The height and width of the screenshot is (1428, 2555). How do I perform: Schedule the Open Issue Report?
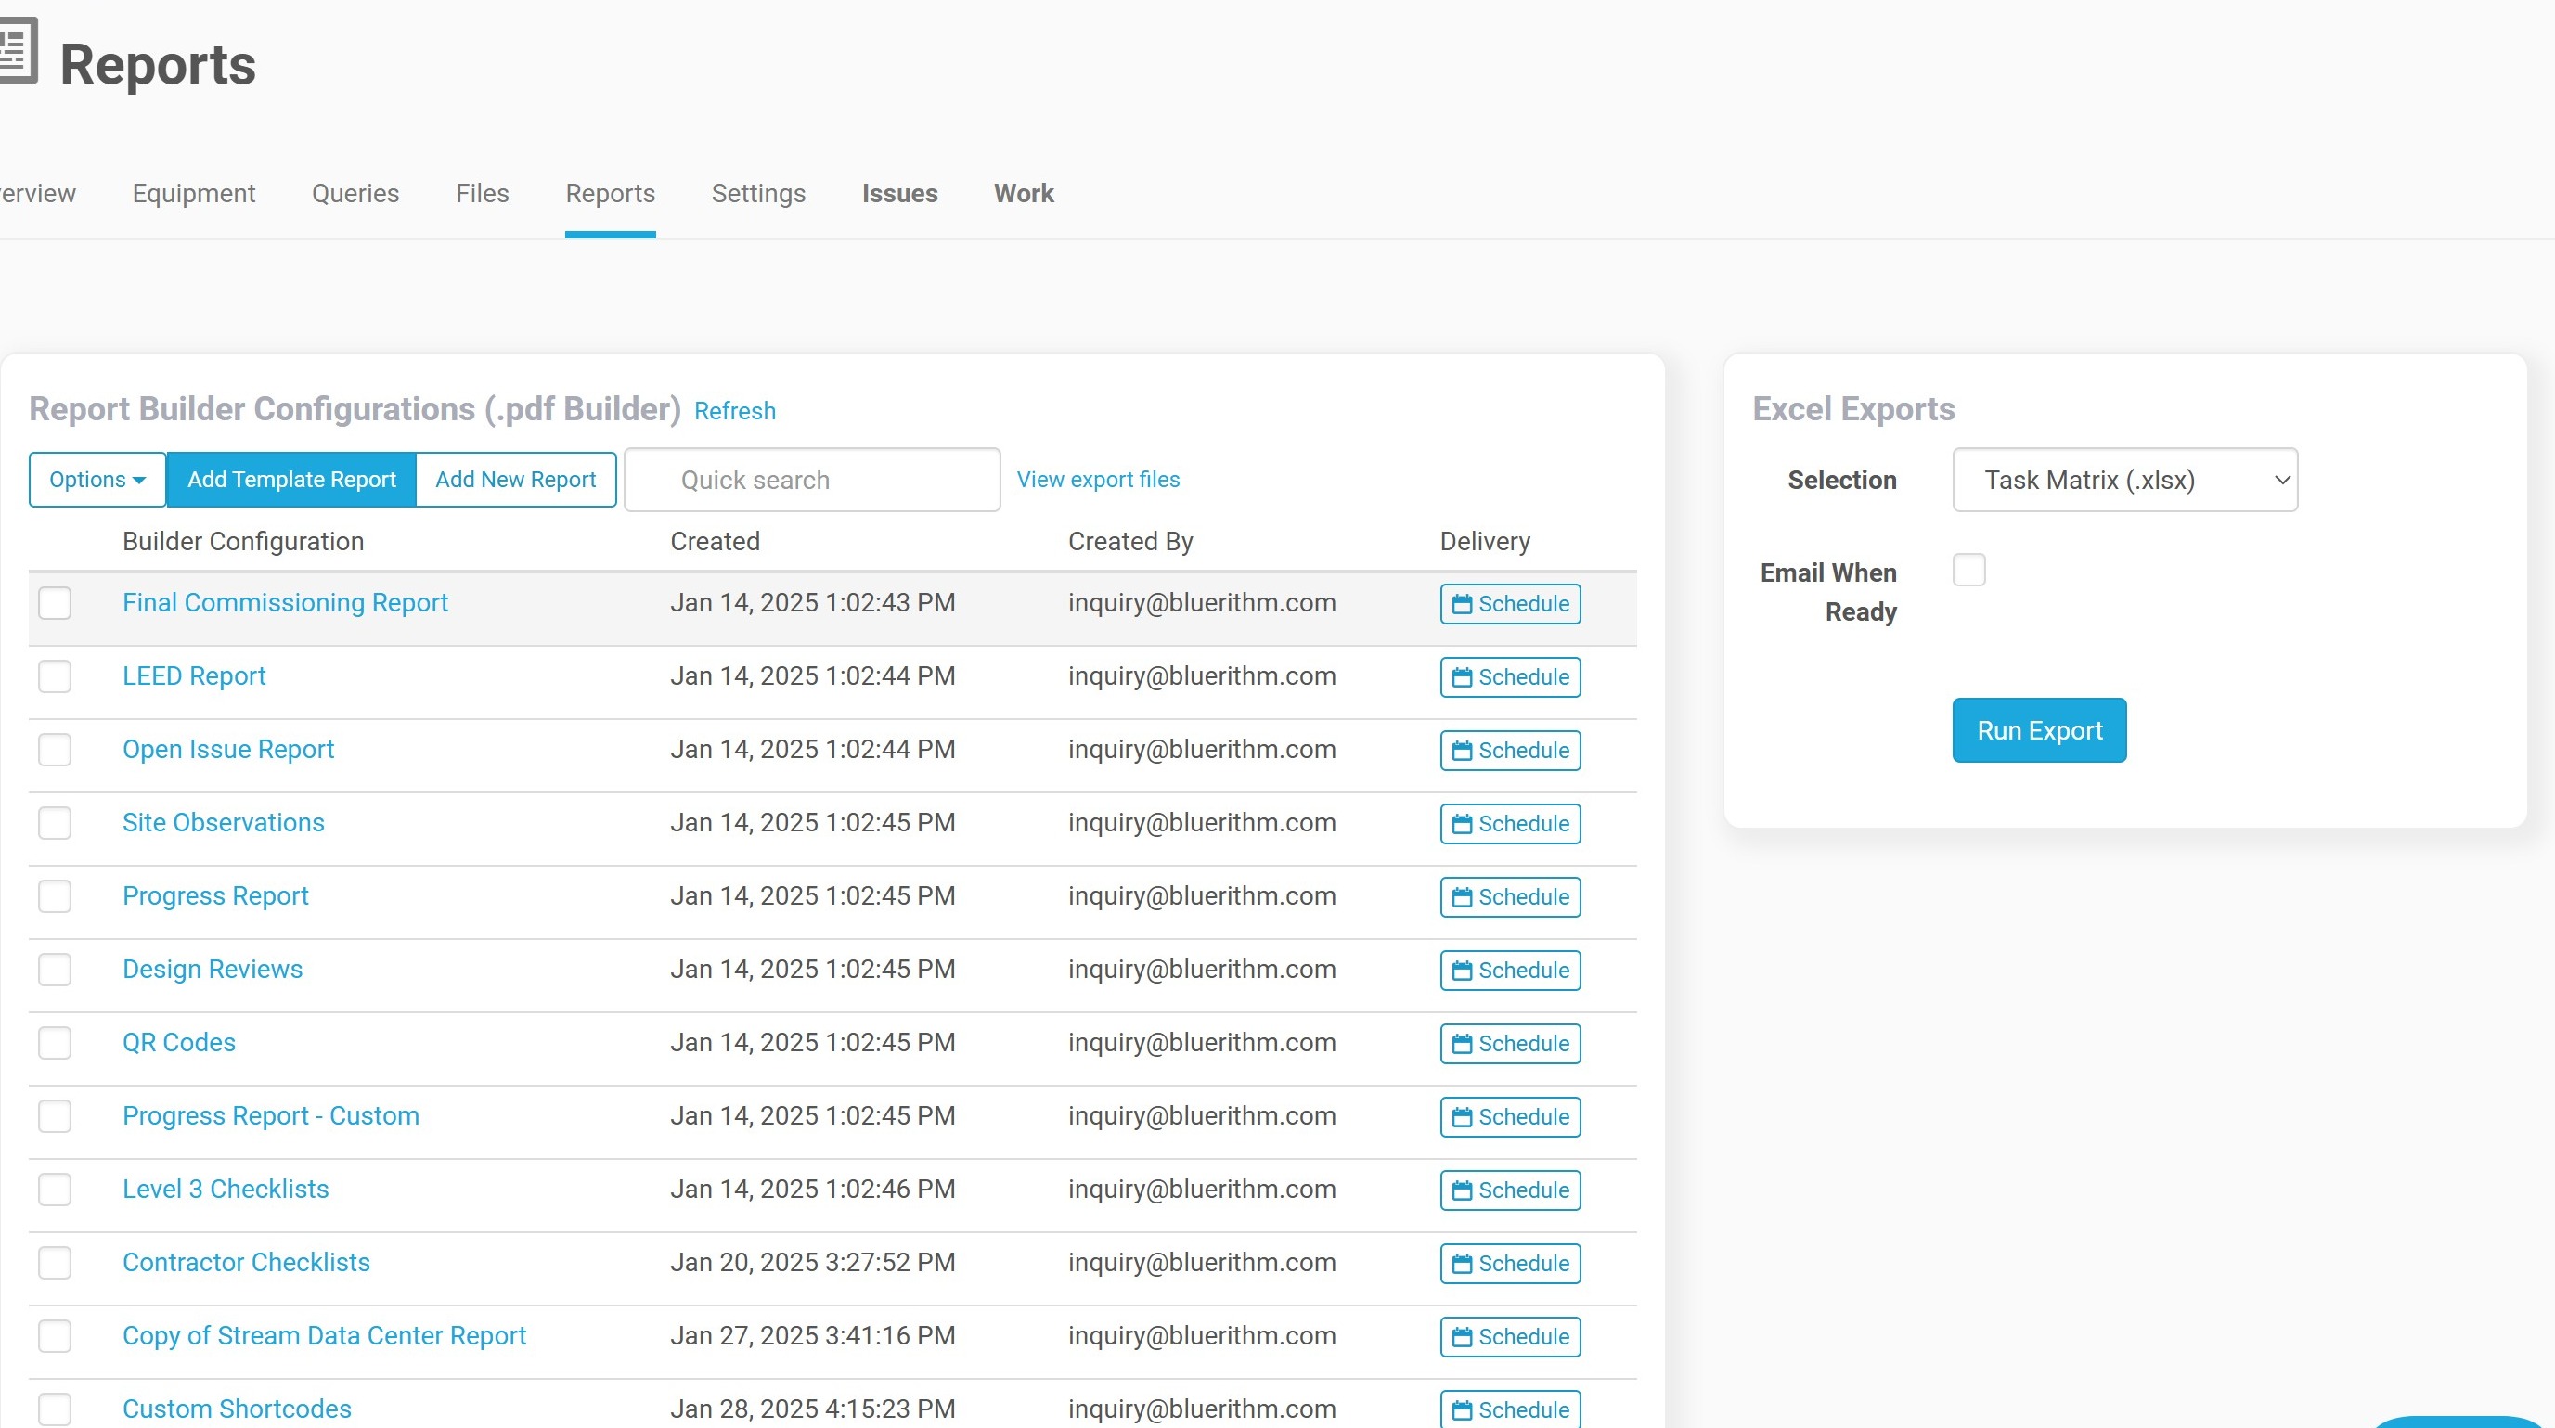click(x=1509, y=750)
